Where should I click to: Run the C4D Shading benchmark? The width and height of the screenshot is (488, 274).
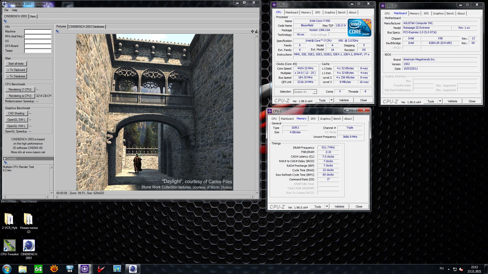(x=16, y=113)
